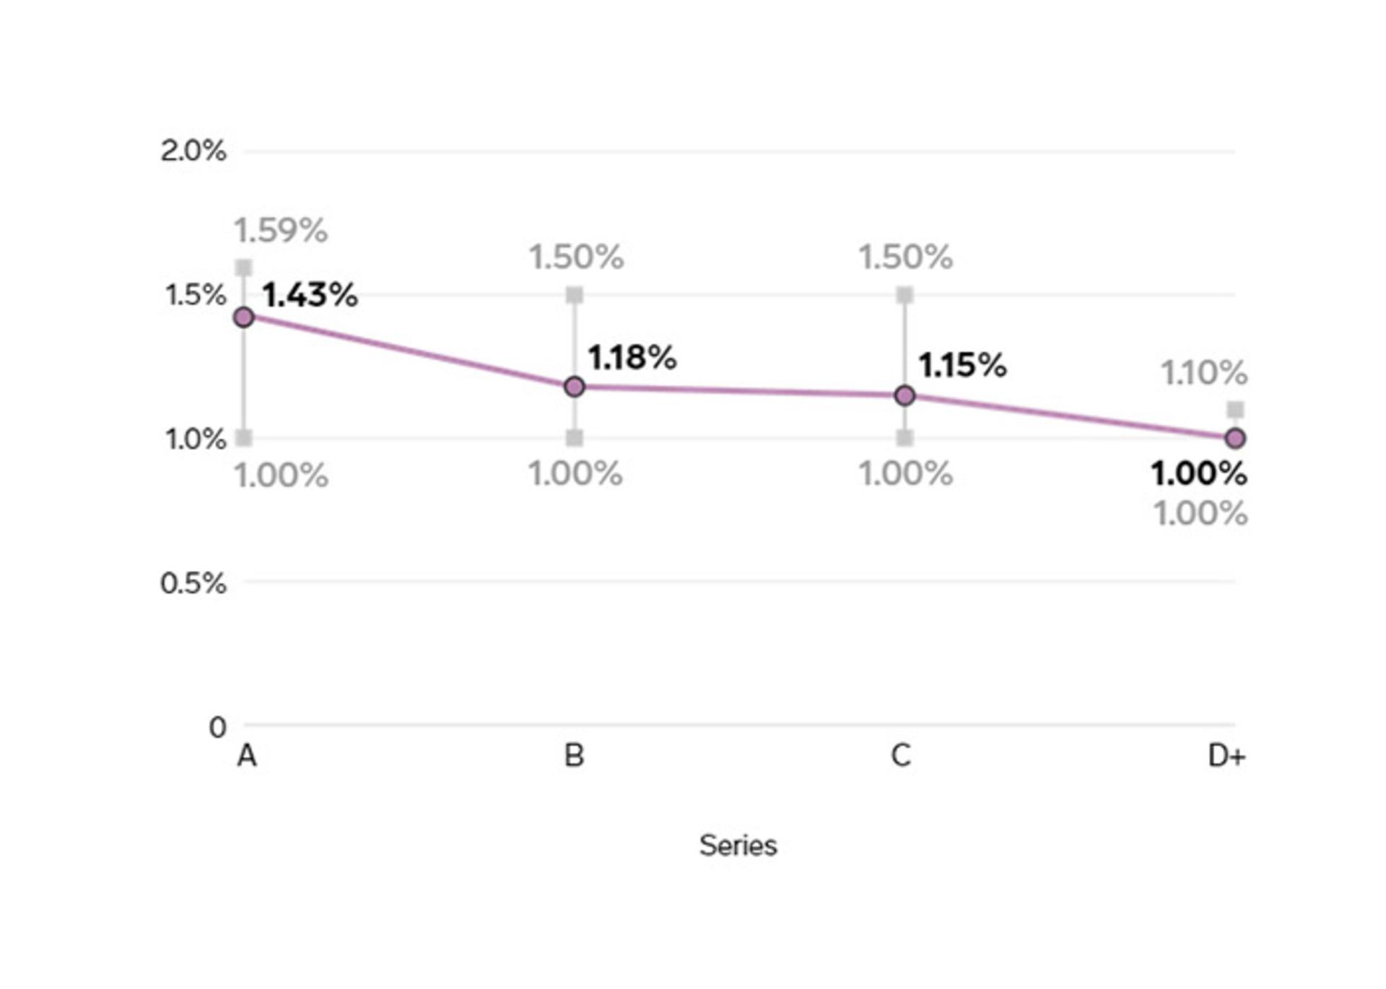Select the Series C 1.15% data point
The image size is (1386, 989).
pyautogui.click(x=905, y=395)
